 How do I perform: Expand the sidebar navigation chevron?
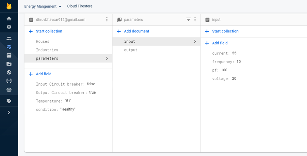click(x=9, y=112)
